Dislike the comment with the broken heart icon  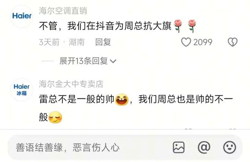[233, 42]
